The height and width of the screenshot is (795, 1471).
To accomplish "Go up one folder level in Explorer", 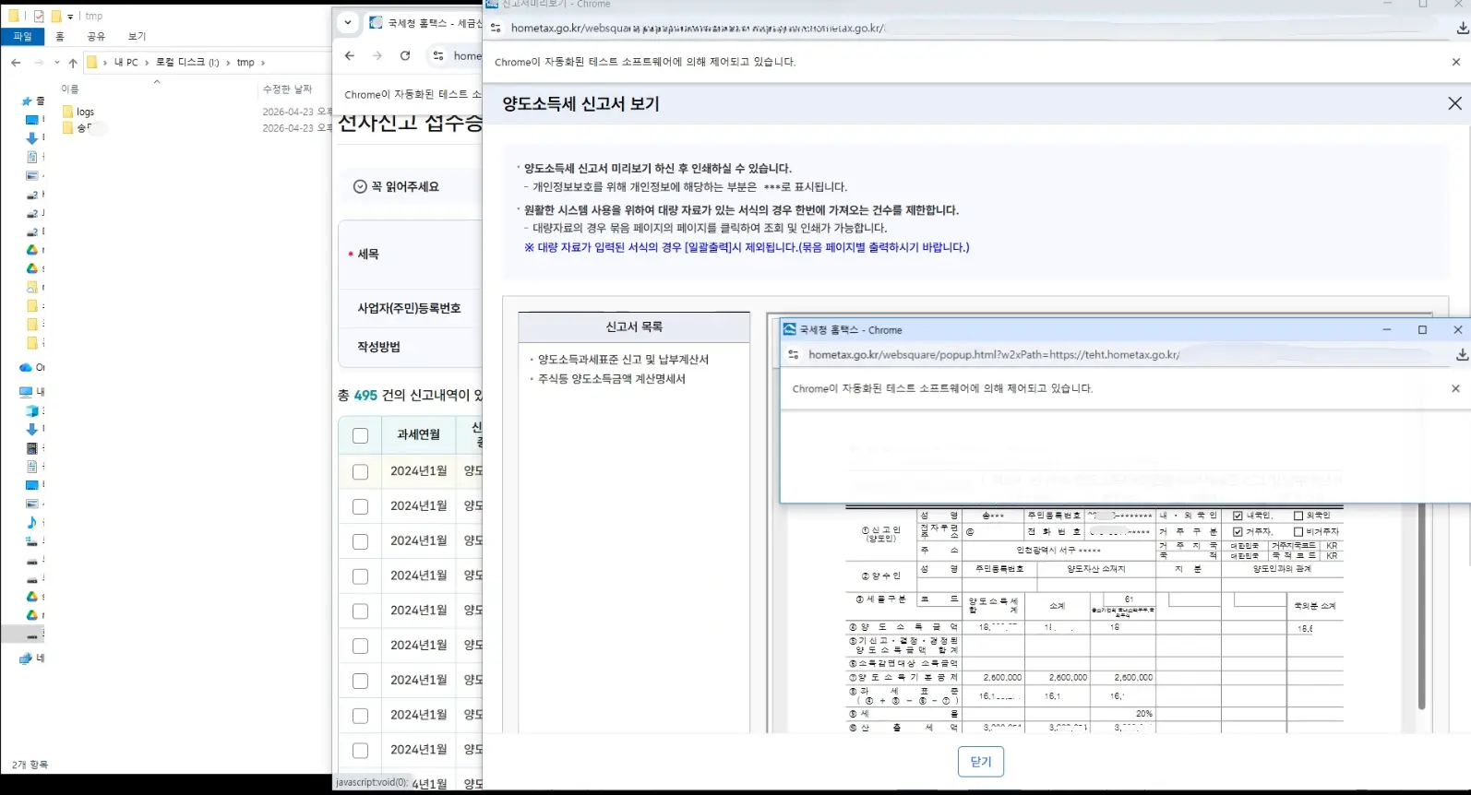I will pos(73,63).
